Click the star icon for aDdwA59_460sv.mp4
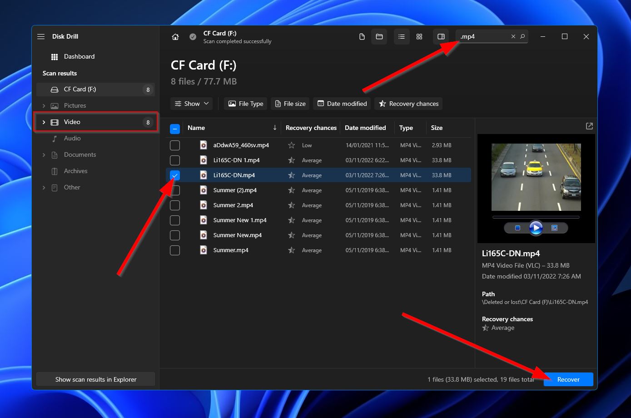 click(292, 145)
